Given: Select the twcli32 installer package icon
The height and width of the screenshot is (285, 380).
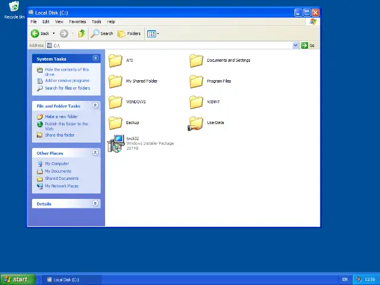Looking at the screenshot, I should pyautogui.click(x=116, y=144).
